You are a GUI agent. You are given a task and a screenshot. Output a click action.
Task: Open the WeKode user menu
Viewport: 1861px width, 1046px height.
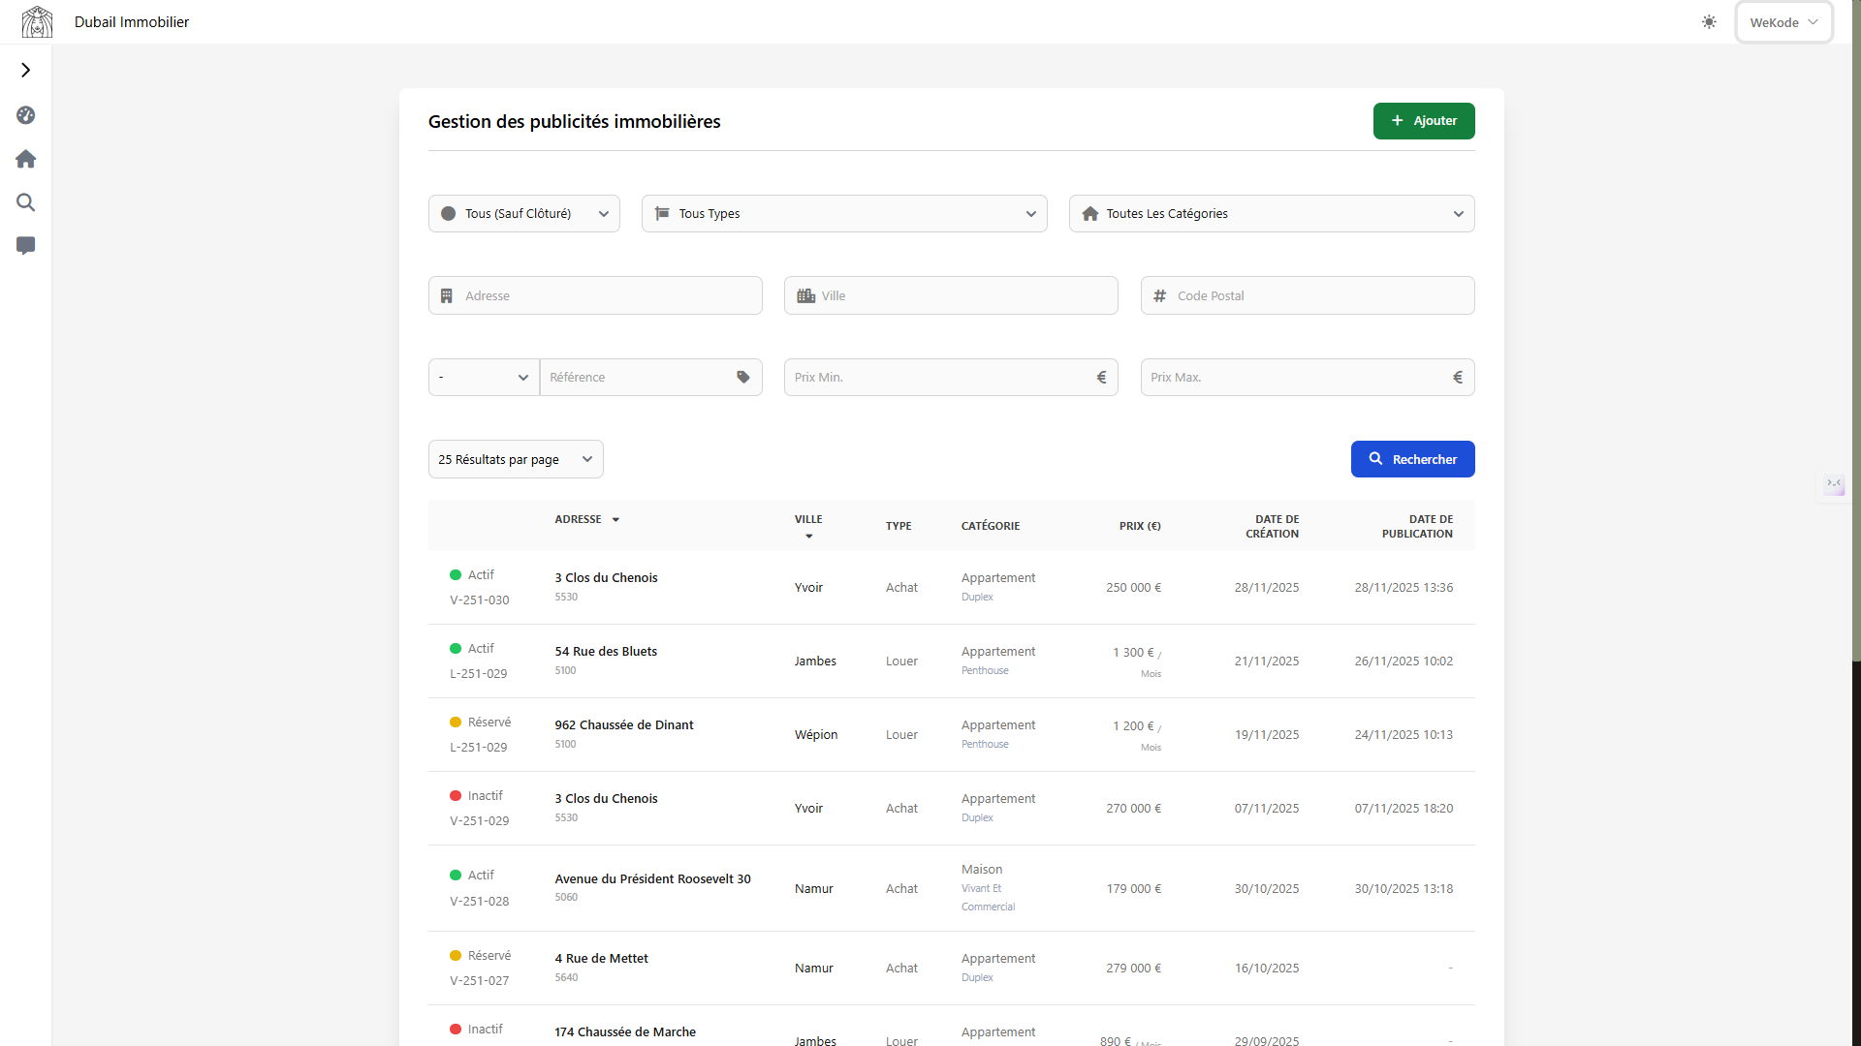(1783, 22)
